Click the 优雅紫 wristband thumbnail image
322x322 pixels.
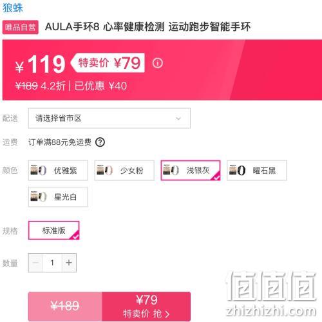[x=39, y=171]
